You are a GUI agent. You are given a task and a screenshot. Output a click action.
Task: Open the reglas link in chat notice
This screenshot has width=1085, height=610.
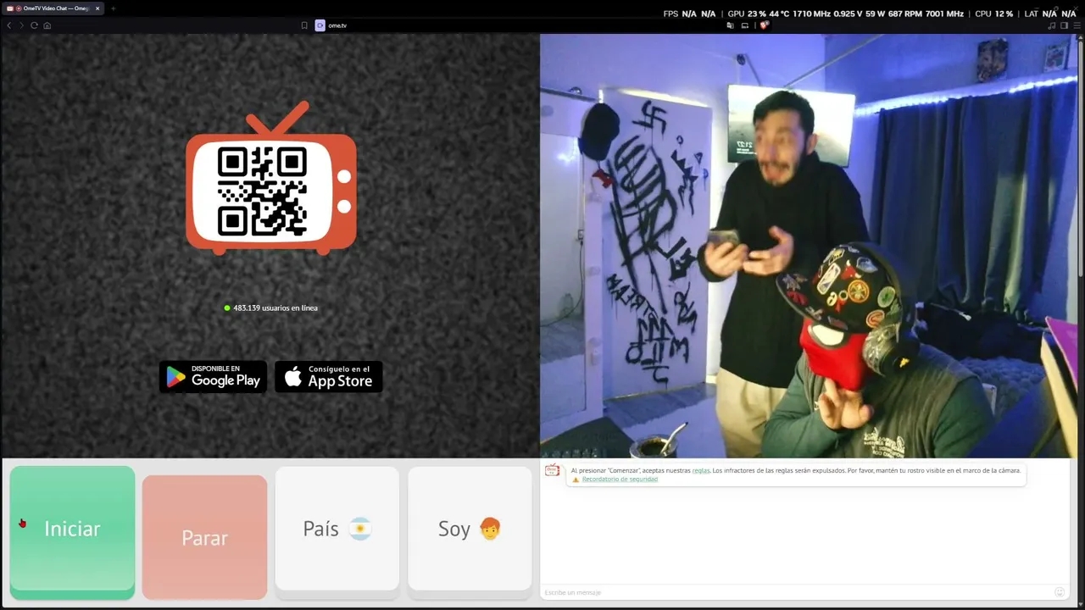tap(701, 470)
